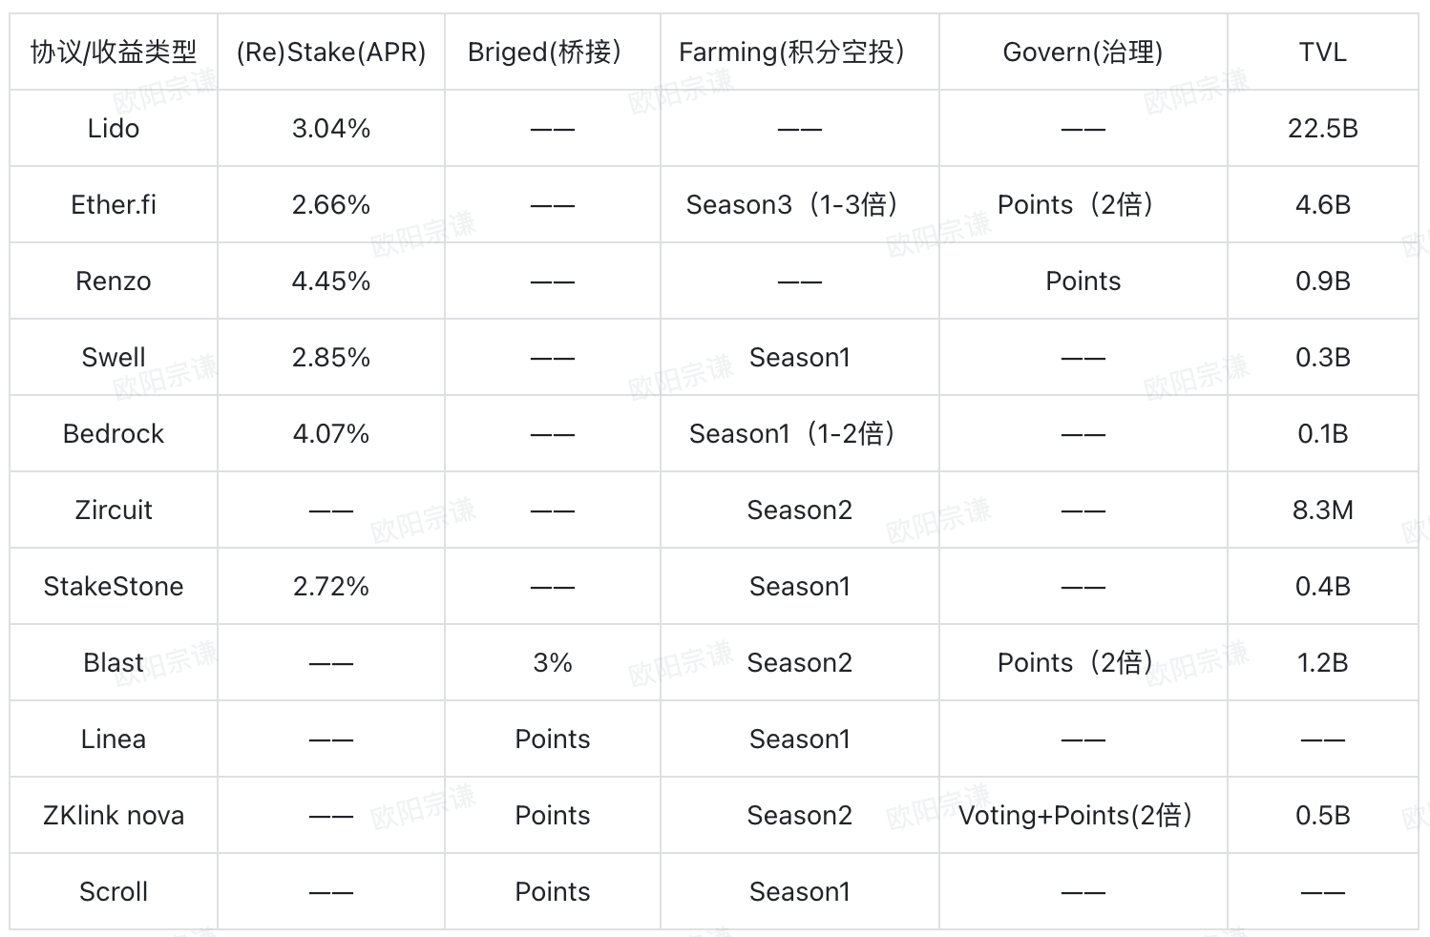Viewport: 1430px width, 937px height.
Task: Select the Govern(治理) column header
Action: click(1083, 52)
